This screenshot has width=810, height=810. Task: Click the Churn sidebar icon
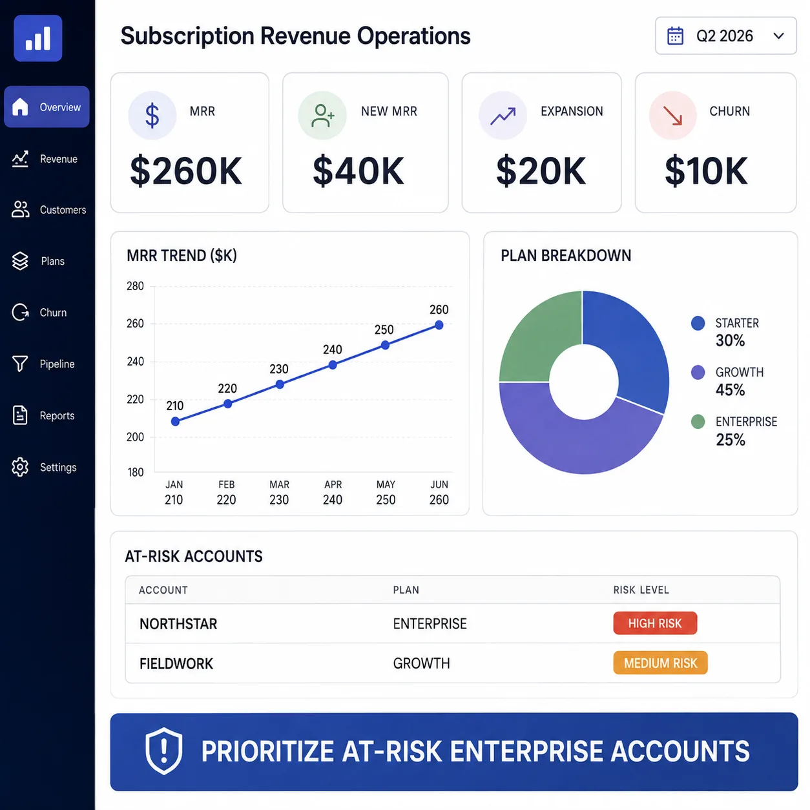click(20, 312)
